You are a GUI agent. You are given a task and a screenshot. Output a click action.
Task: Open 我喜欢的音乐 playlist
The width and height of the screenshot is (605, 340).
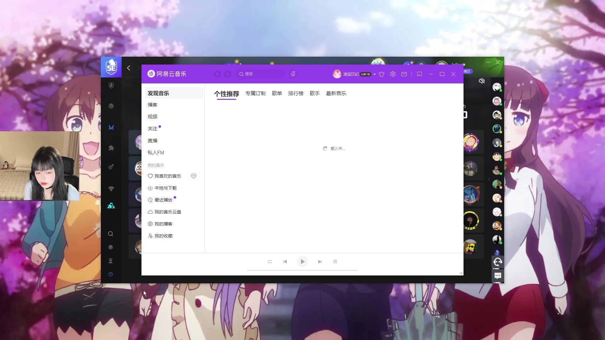coord(164,176)
